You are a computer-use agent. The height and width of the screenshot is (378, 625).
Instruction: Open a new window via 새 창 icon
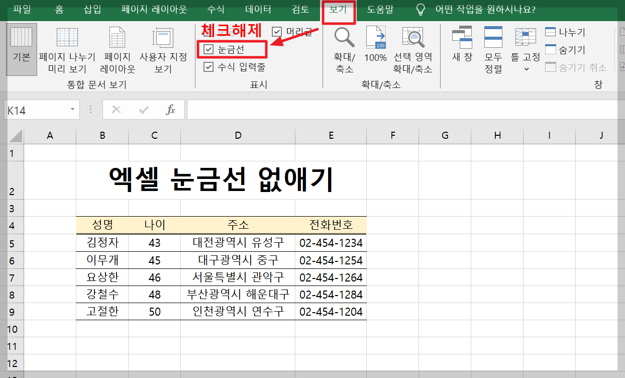coord(462,49)
